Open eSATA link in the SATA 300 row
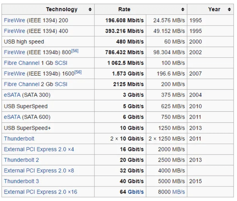This screenshot has width=237, height=201. [x=12, y=95]
